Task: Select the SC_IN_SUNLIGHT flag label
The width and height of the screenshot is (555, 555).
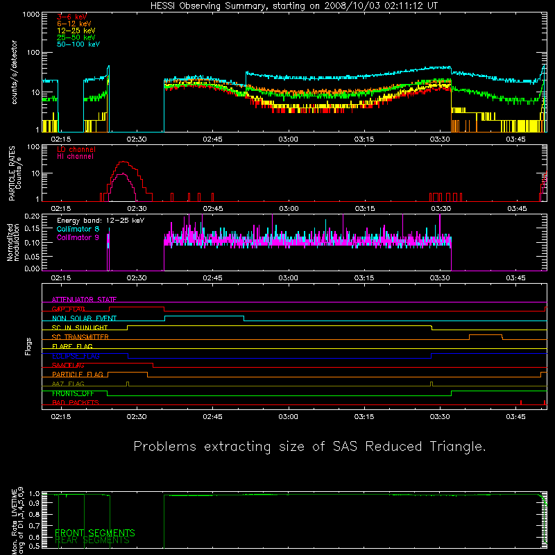Action: [x=80, y=327]
